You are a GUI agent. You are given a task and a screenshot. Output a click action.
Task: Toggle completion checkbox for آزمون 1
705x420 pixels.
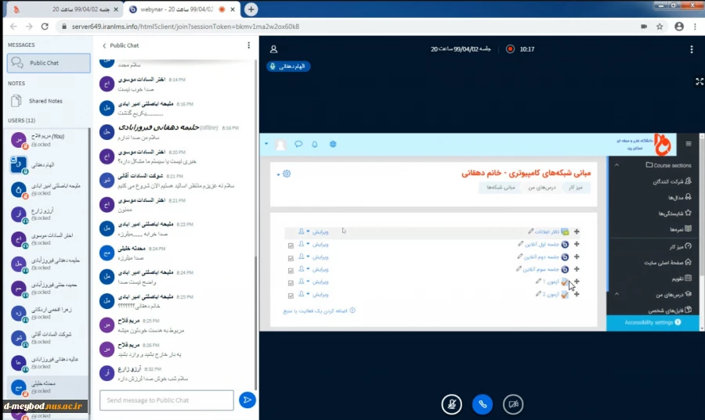coord(291,283)
